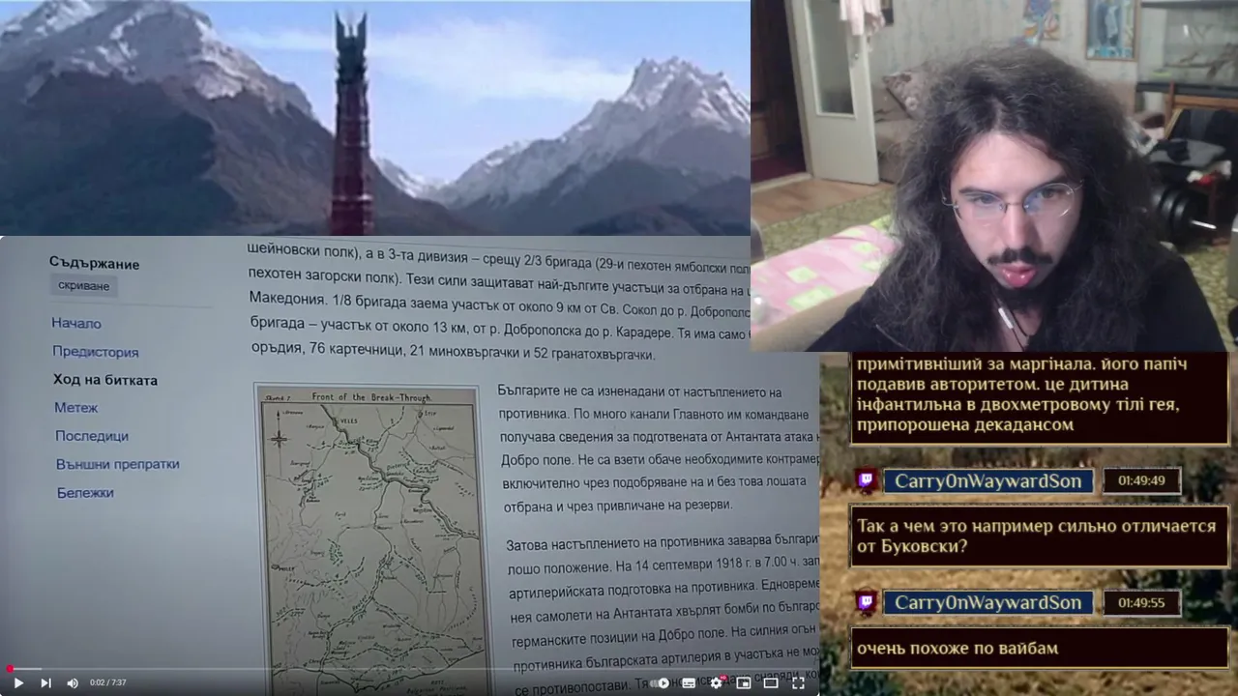Turn on subtitles/closed captions
The width and height of the screenshot is (1238, 696).
(x=689, y=682)
